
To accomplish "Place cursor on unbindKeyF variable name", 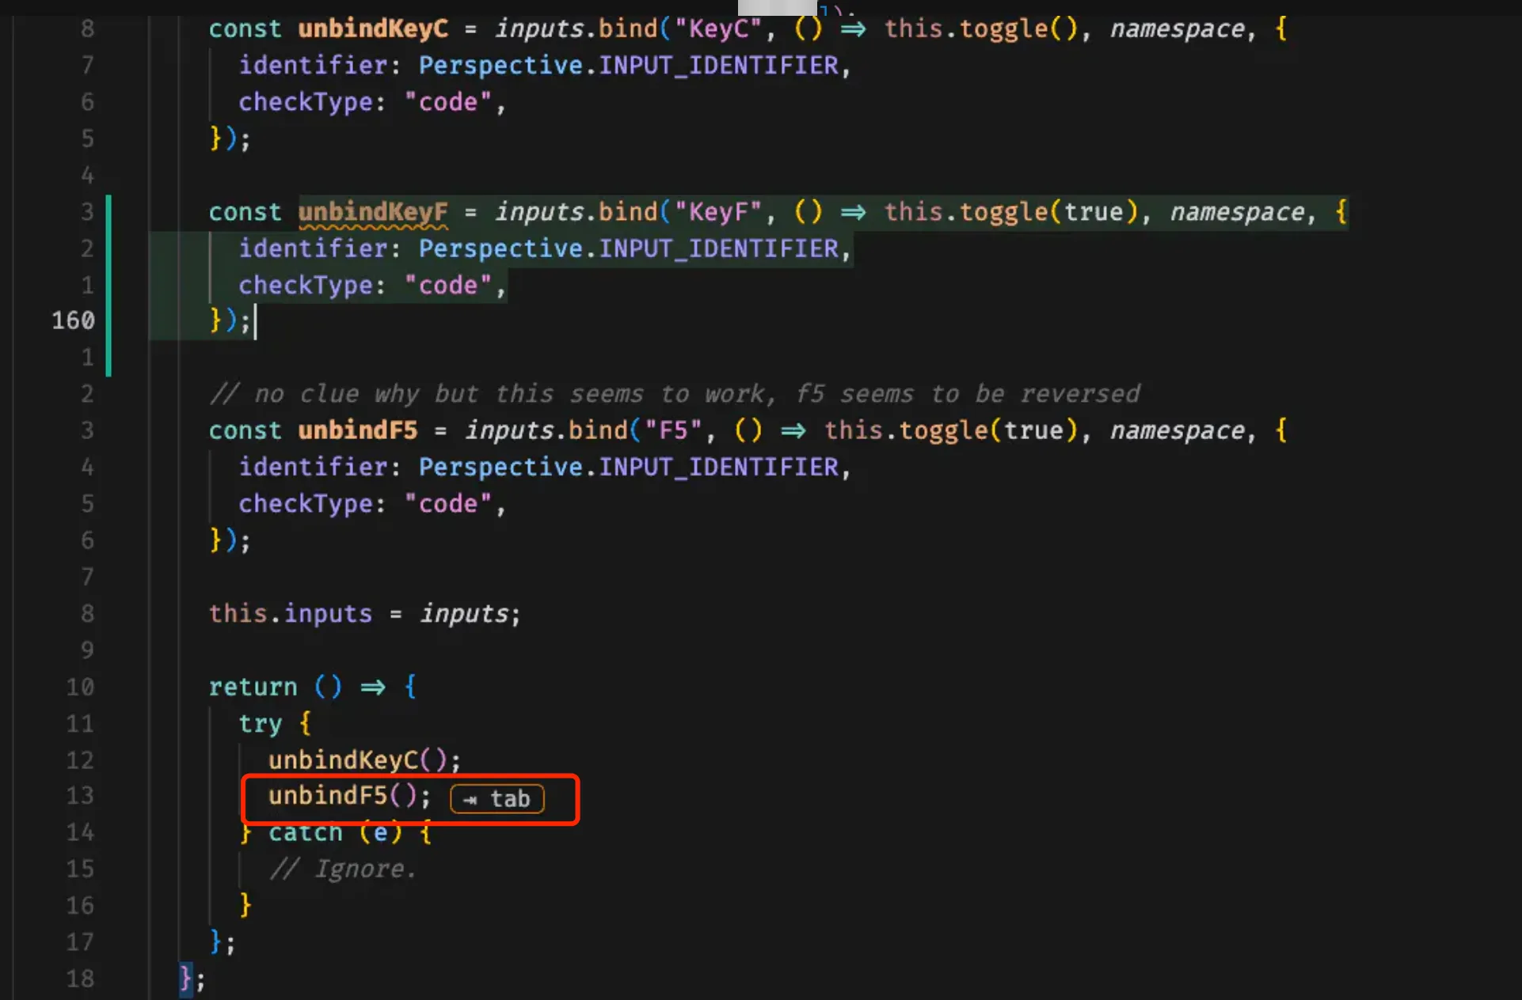I will [372, 212].
